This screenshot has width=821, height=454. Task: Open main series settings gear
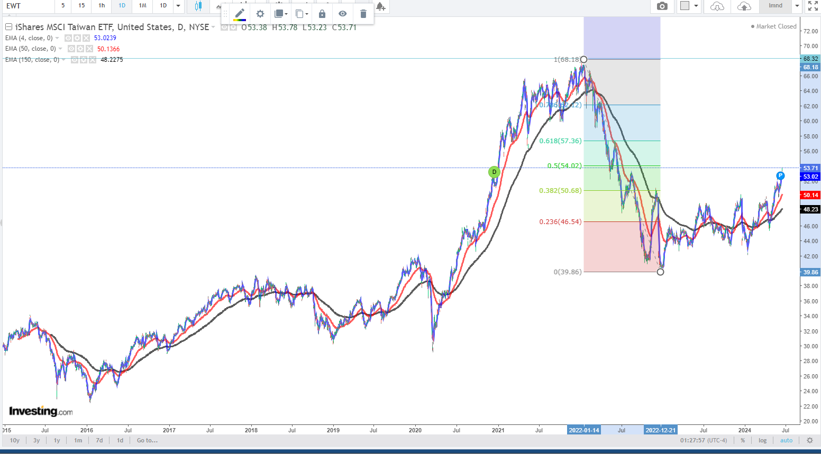(233, 27)
